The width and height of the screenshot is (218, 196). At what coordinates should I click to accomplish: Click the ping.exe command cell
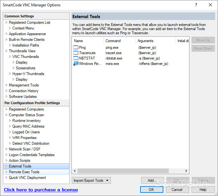tap(112, 47)
